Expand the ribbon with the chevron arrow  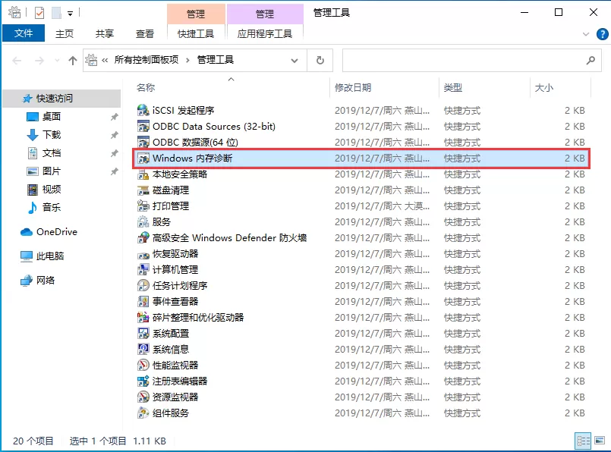click(584, 33)
